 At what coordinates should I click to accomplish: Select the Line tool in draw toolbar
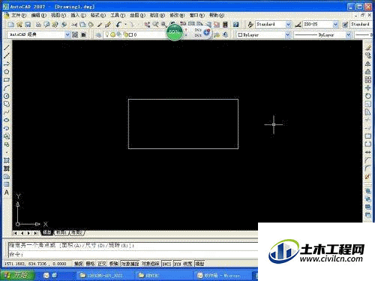[x=7, y=47]
